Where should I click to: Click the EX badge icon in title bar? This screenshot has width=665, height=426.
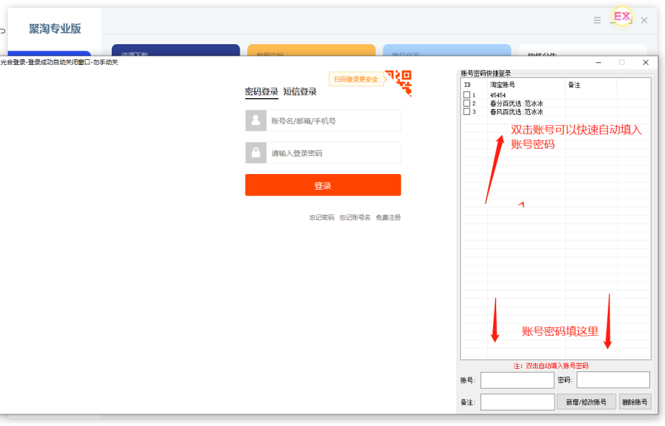[622, 16]
